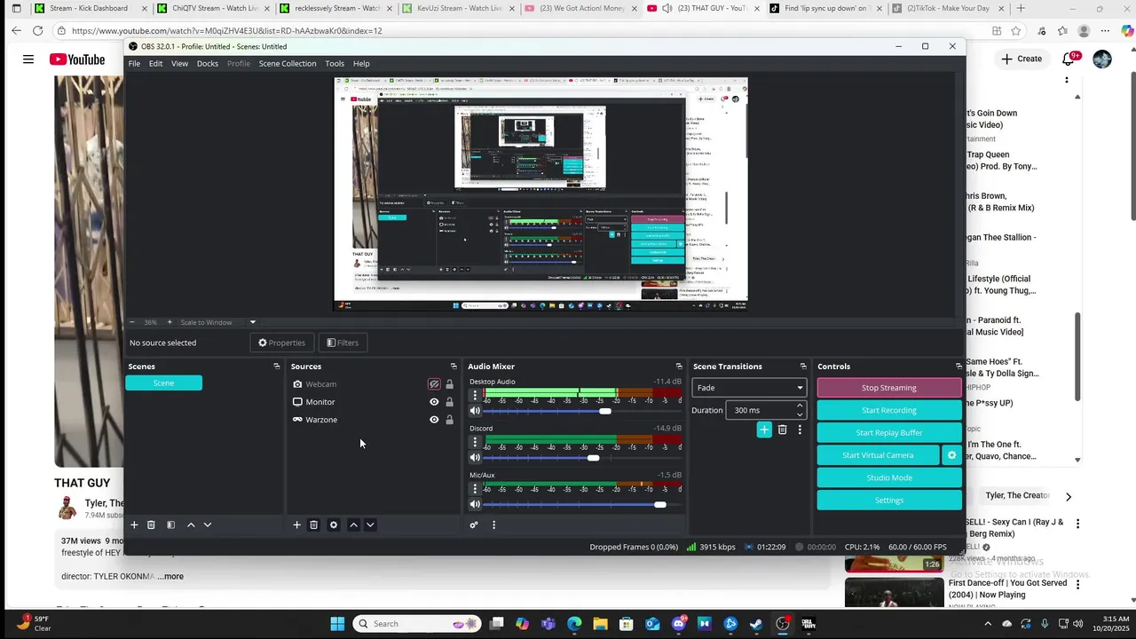Image resolution: width=1136 pixels, height=639 pixels.
Task: Hide the Monitor source
Action: pos(434,402)
